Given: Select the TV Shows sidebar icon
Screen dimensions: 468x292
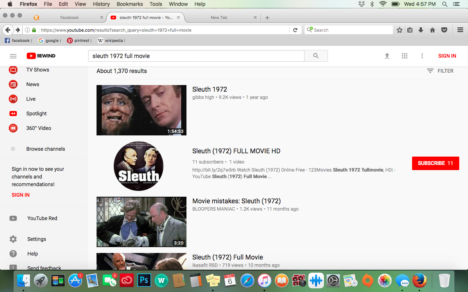Looking at the screenshot, I should coord(13,70).
